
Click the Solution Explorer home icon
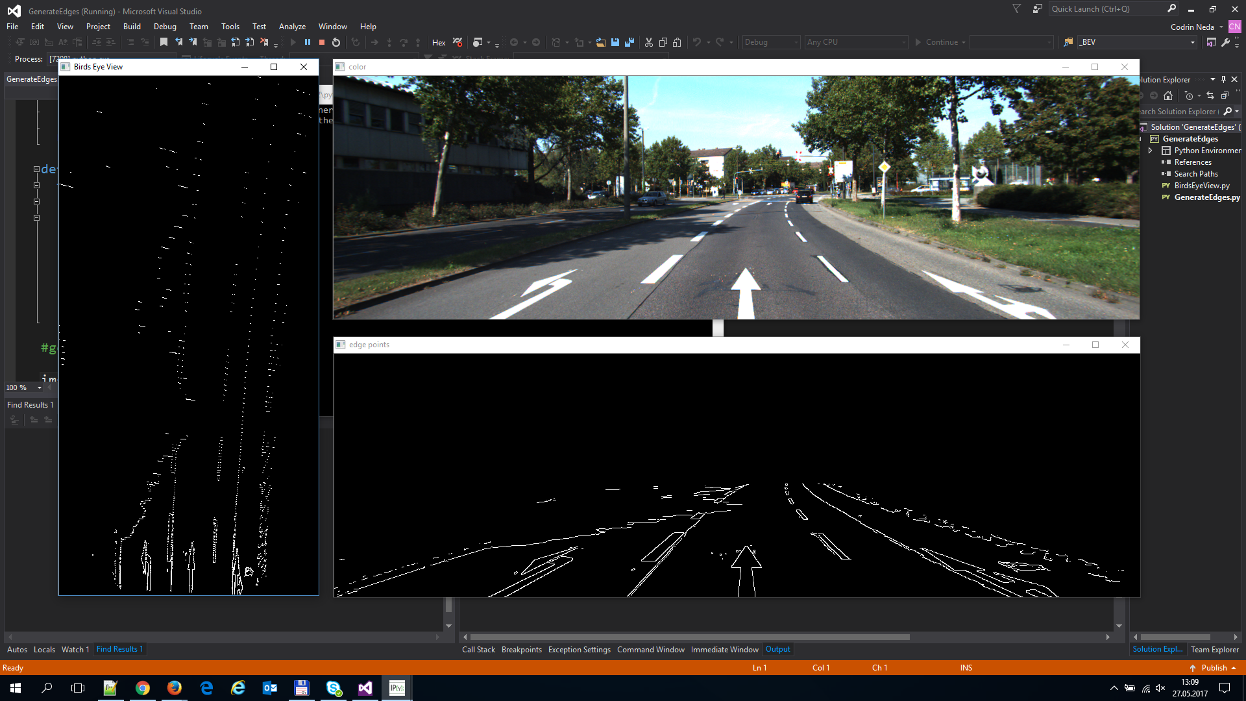coord(1168,95)
